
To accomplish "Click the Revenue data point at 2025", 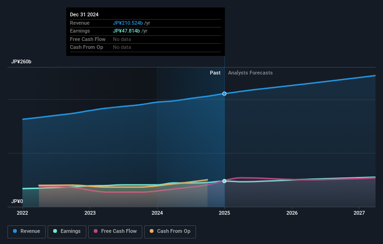I will pos(224,94).
